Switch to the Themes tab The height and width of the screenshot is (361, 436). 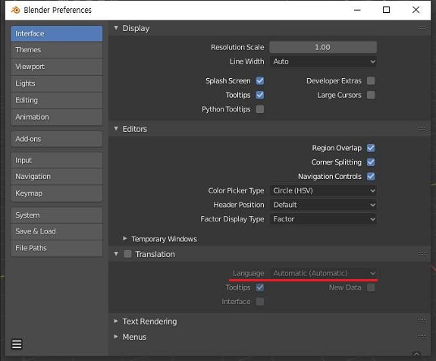pyautogui.click(x=57, y=50)
